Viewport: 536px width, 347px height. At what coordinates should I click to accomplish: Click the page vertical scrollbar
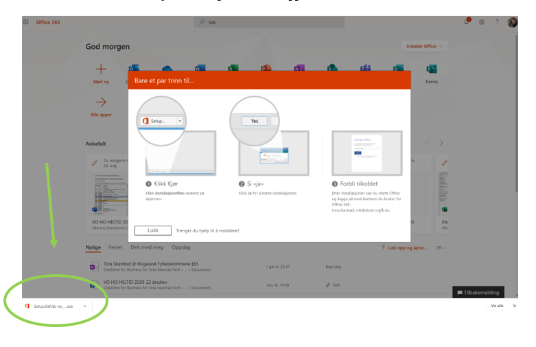pyautogui.click(x=516, y=113)
